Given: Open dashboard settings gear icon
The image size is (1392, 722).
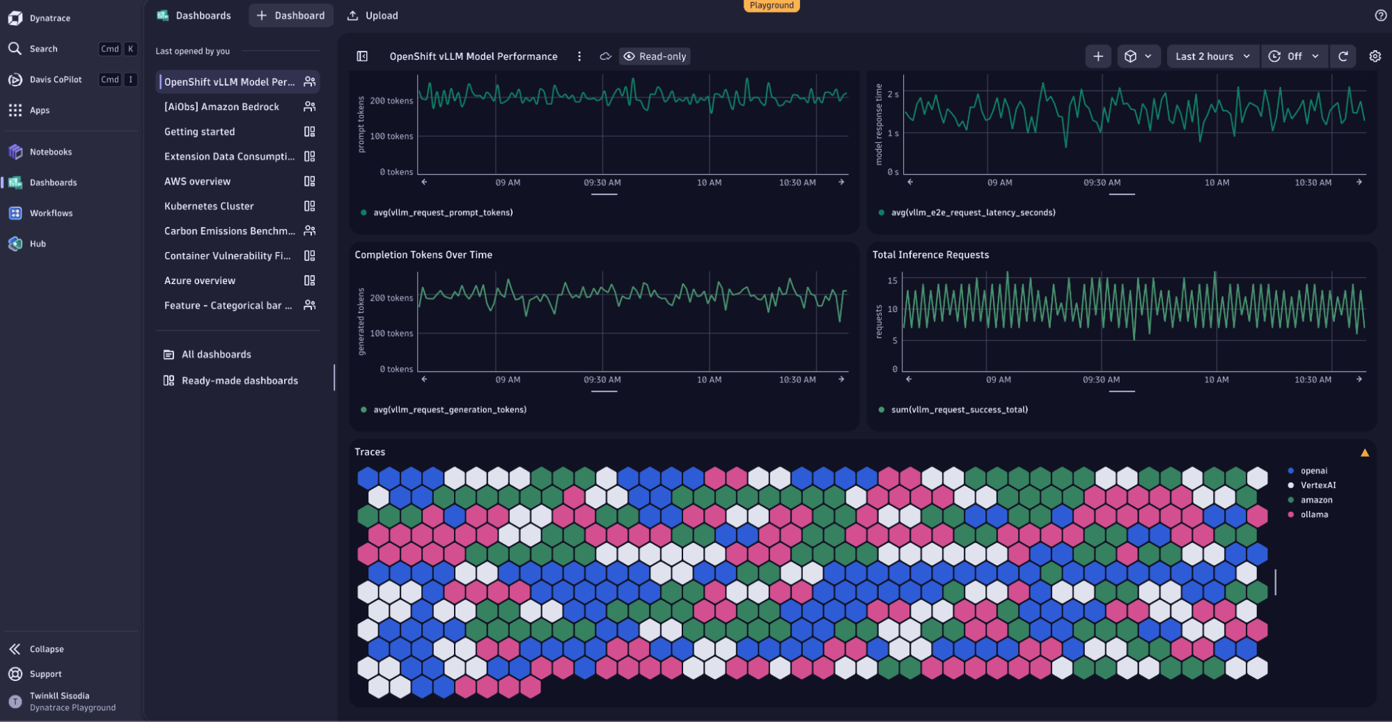Looking at the screenshot, I should pos(1375,56).
